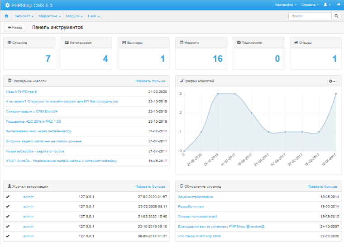Click the Фотогалерея picture icon
This screenshot has width=344, height=245.
tap(67, 43)
